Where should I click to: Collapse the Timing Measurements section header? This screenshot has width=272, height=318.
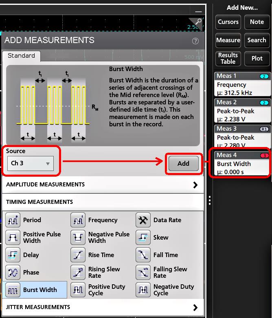103,202
